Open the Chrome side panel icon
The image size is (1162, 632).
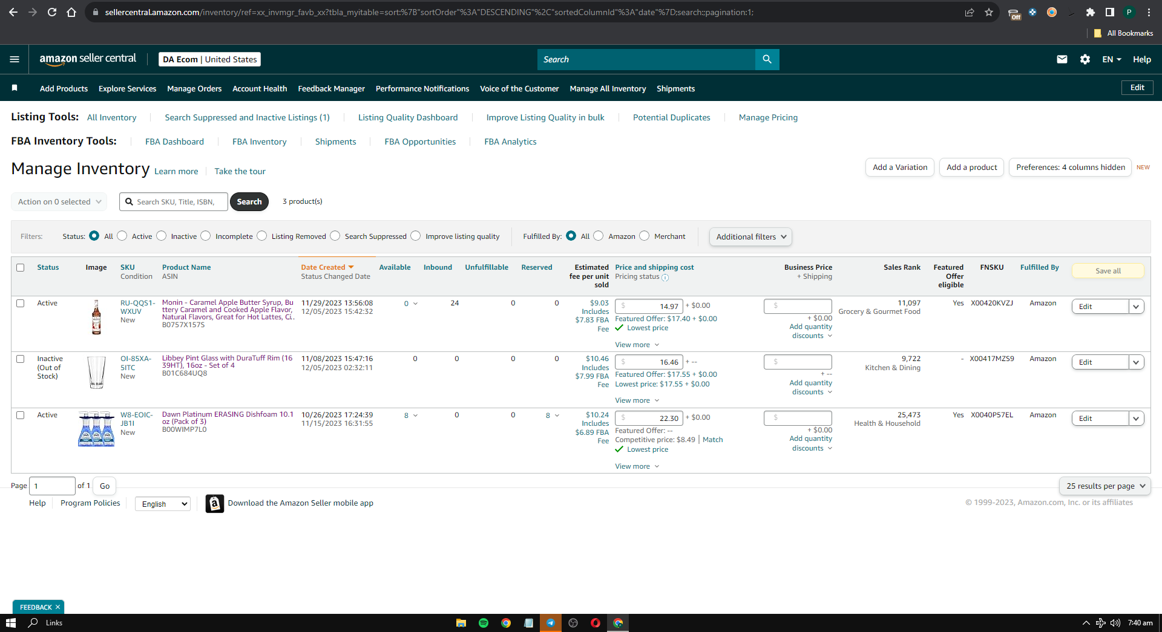point(1110,12)
